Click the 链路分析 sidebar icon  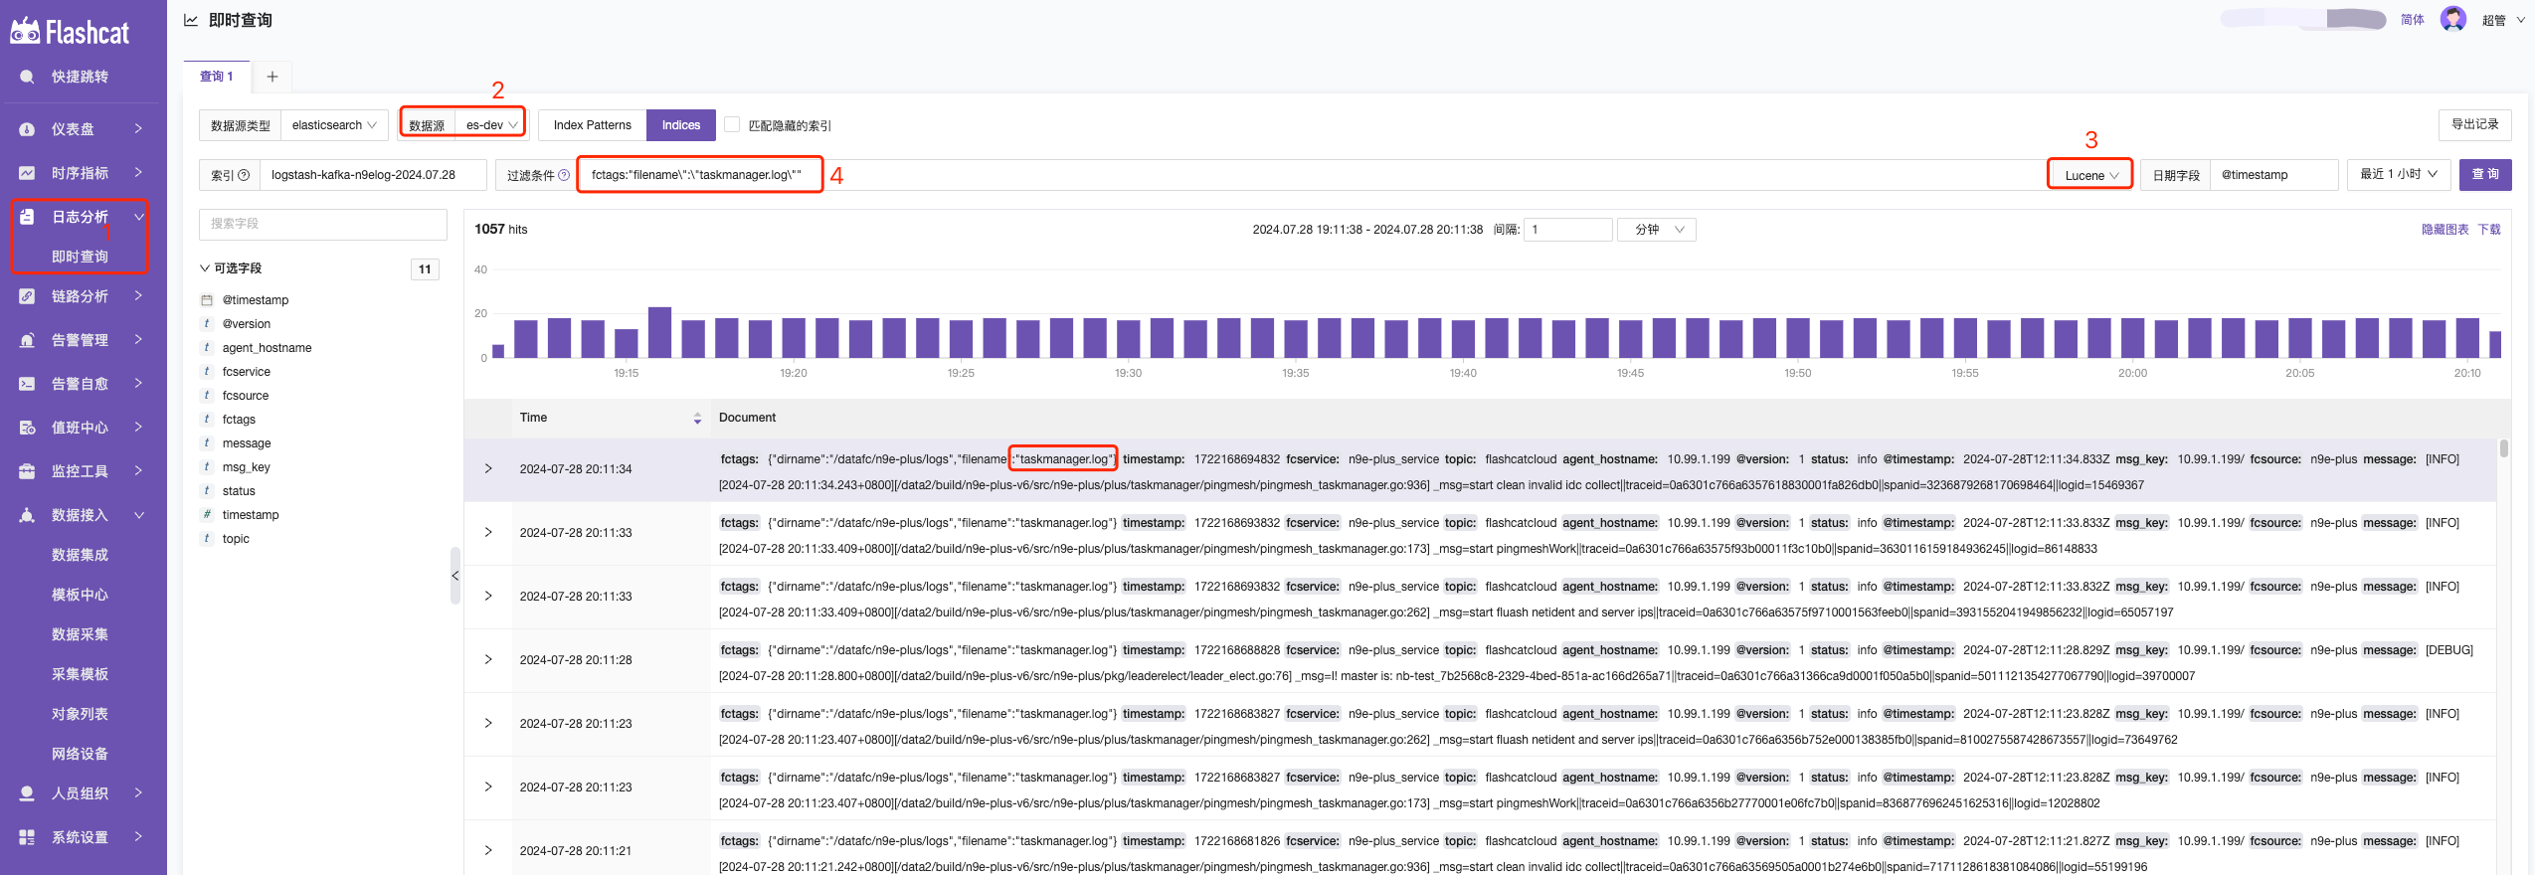(27, 296)
